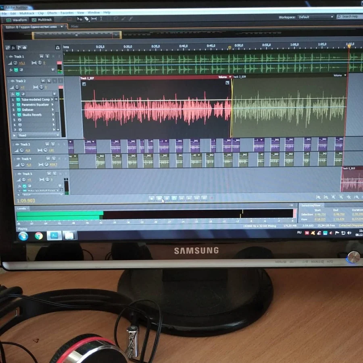Screen dimensions: 363x363
Task: Solo Track 1
Action: [x=48, y=56]
